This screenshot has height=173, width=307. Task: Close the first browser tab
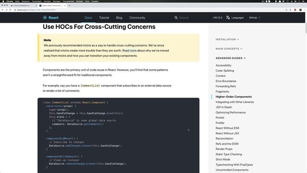point(36,6)
